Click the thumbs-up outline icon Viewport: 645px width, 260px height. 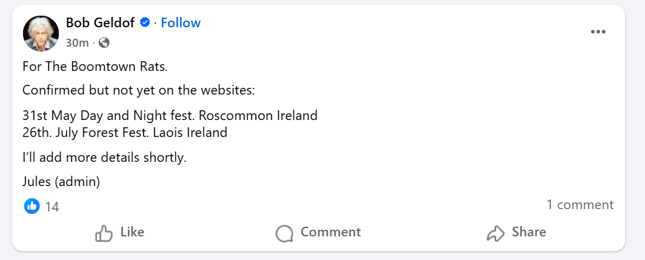tap(104, 233)
